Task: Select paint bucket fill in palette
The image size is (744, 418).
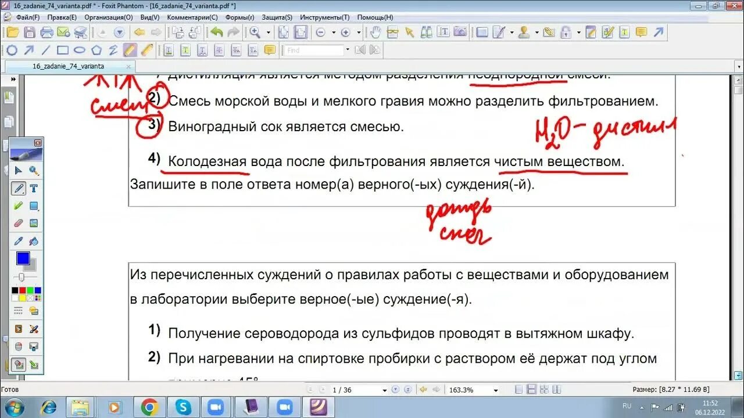Action: click(34, 241)
